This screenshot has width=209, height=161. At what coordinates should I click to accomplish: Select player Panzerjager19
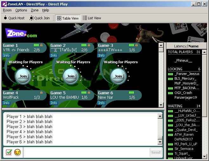[186, 97]
